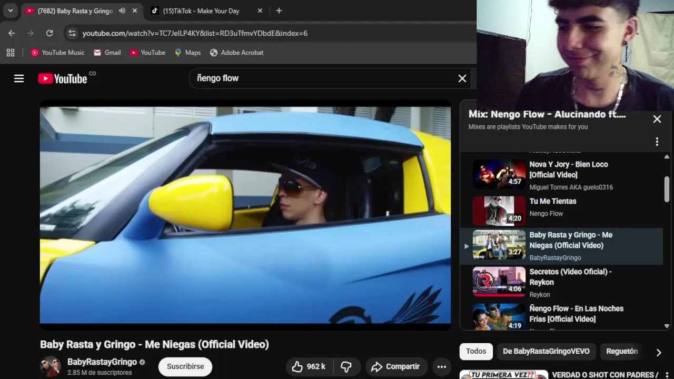Image resolution: width=674 pixels, height=379 pixels.
Task: Open YouTube bookmark
Action: pyautogui.click(x=147, y=53)
